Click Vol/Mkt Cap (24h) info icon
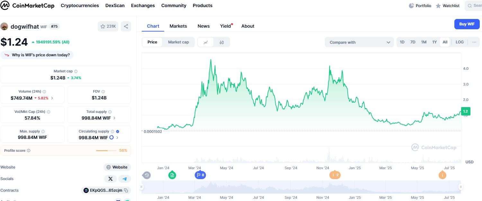The image size is (482, 201). [49, 112]
